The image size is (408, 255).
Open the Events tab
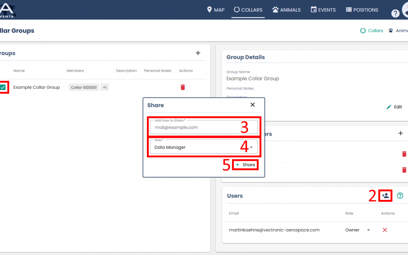[323, 10]
